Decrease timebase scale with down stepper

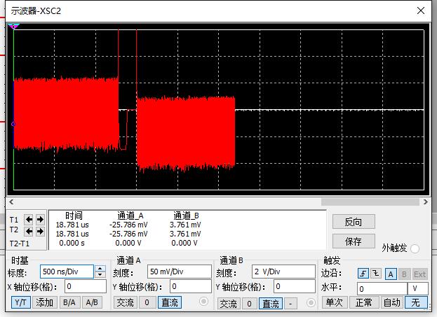click(100, 275)
